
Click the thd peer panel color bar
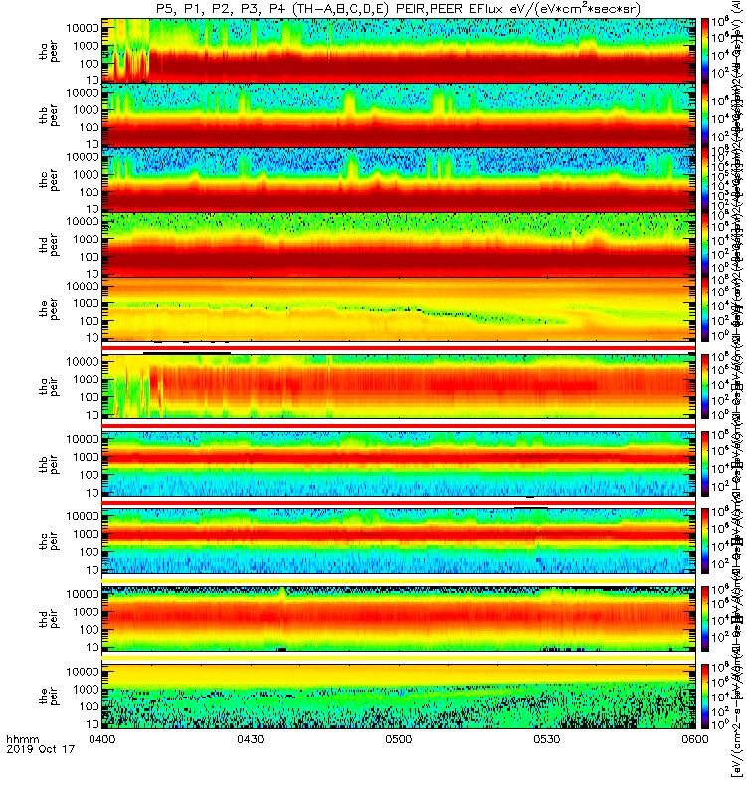[705, 244]
